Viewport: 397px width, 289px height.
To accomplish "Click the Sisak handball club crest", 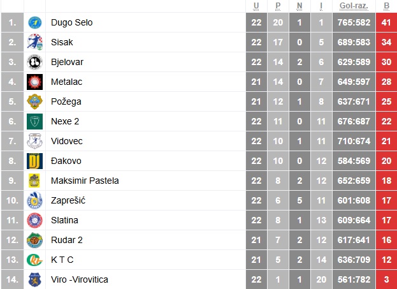I will (34, 42).
